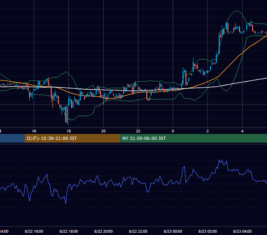Click the blue session bar before ロンドン
267x235 pixels.
tap(12, 138)
